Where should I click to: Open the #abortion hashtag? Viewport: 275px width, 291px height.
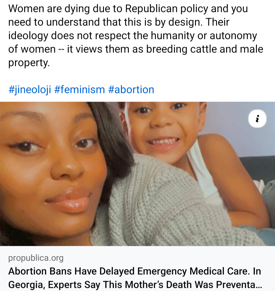pos(131,90)
